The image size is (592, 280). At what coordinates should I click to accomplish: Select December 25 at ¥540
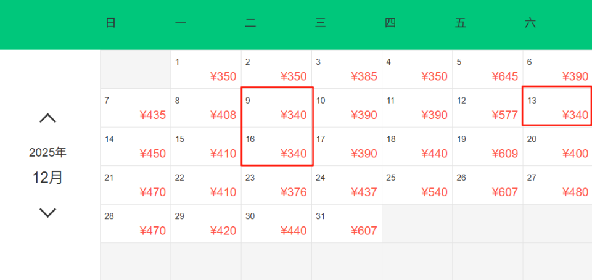pos(417,185)
